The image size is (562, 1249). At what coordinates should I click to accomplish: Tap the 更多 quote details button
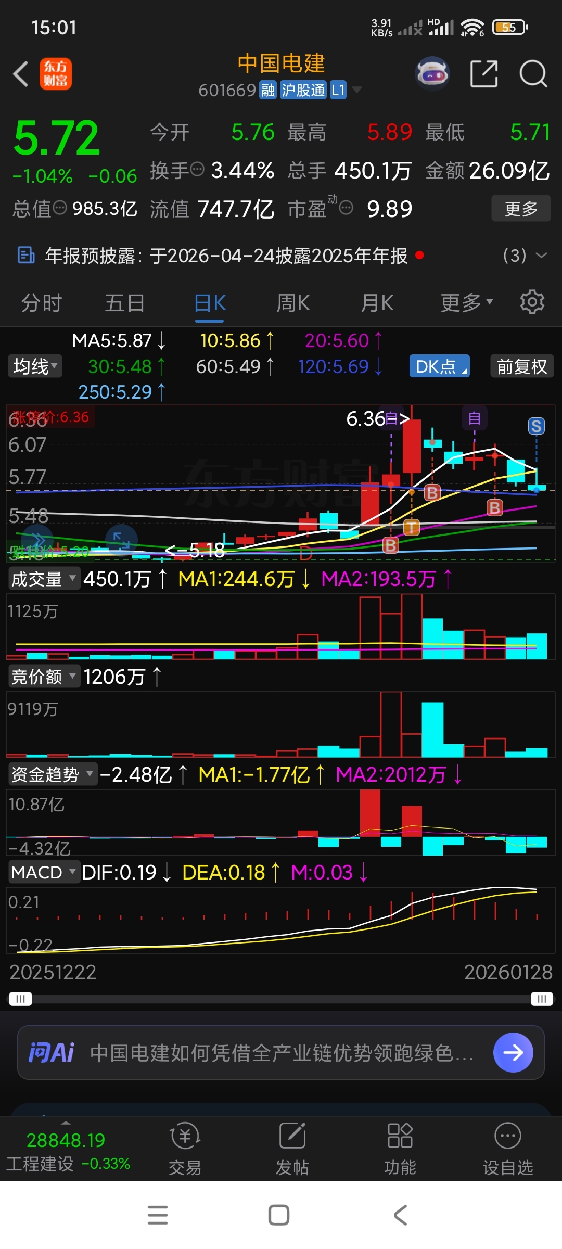pos(521,208)
